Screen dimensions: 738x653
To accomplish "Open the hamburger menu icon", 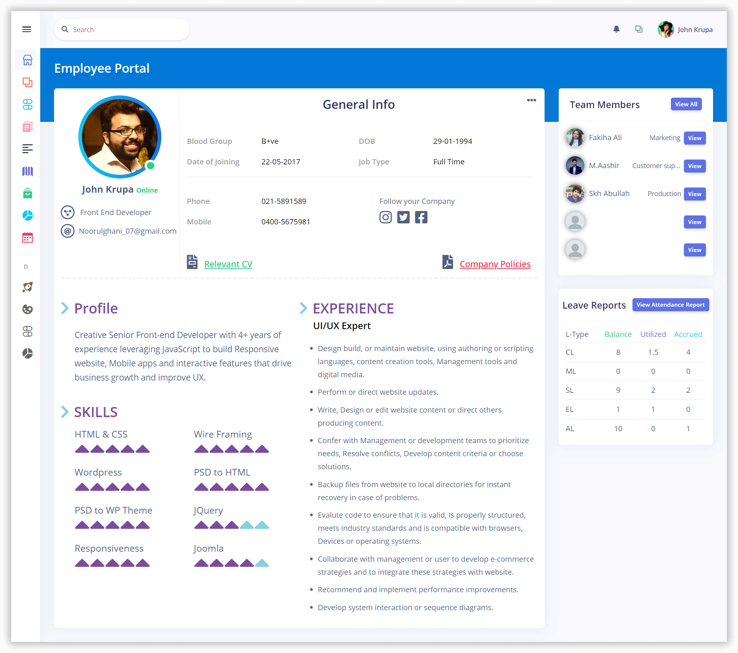I will point(26,29).
